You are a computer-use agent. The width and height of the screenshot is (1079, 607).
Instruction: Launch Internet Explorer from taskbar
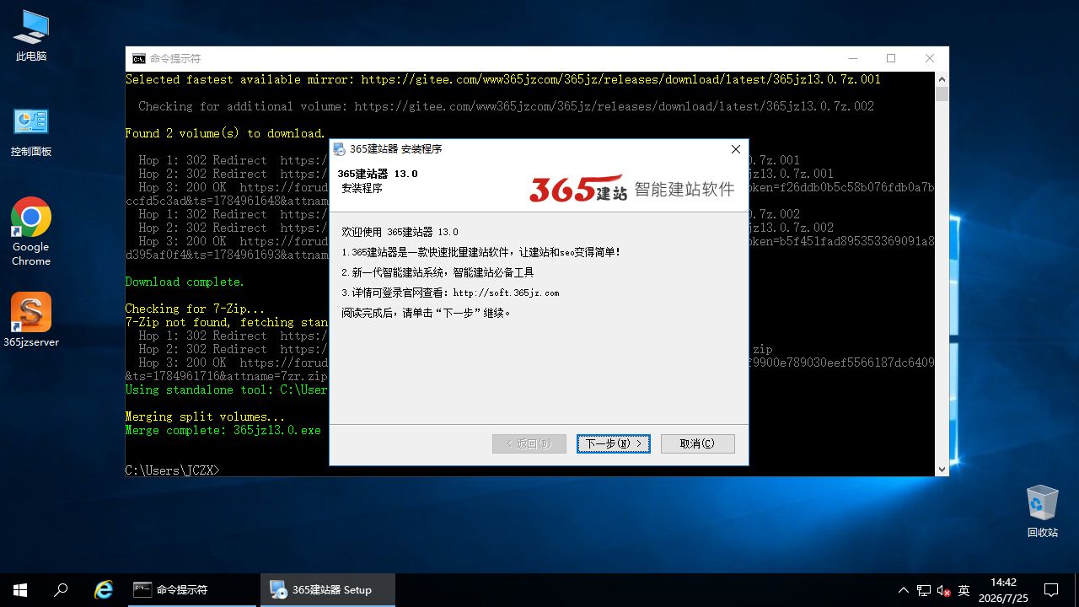104,589
